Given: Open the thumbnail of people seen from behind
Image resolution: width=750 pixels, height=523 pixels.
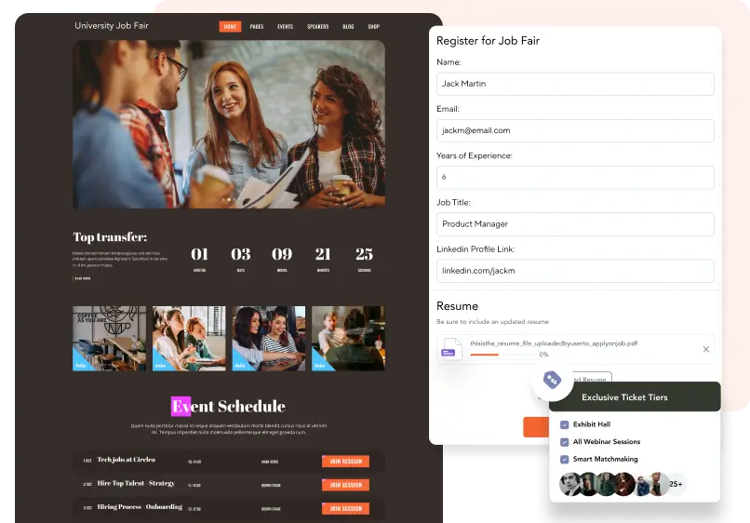Looking at the screenshot, I should (348, 339).
